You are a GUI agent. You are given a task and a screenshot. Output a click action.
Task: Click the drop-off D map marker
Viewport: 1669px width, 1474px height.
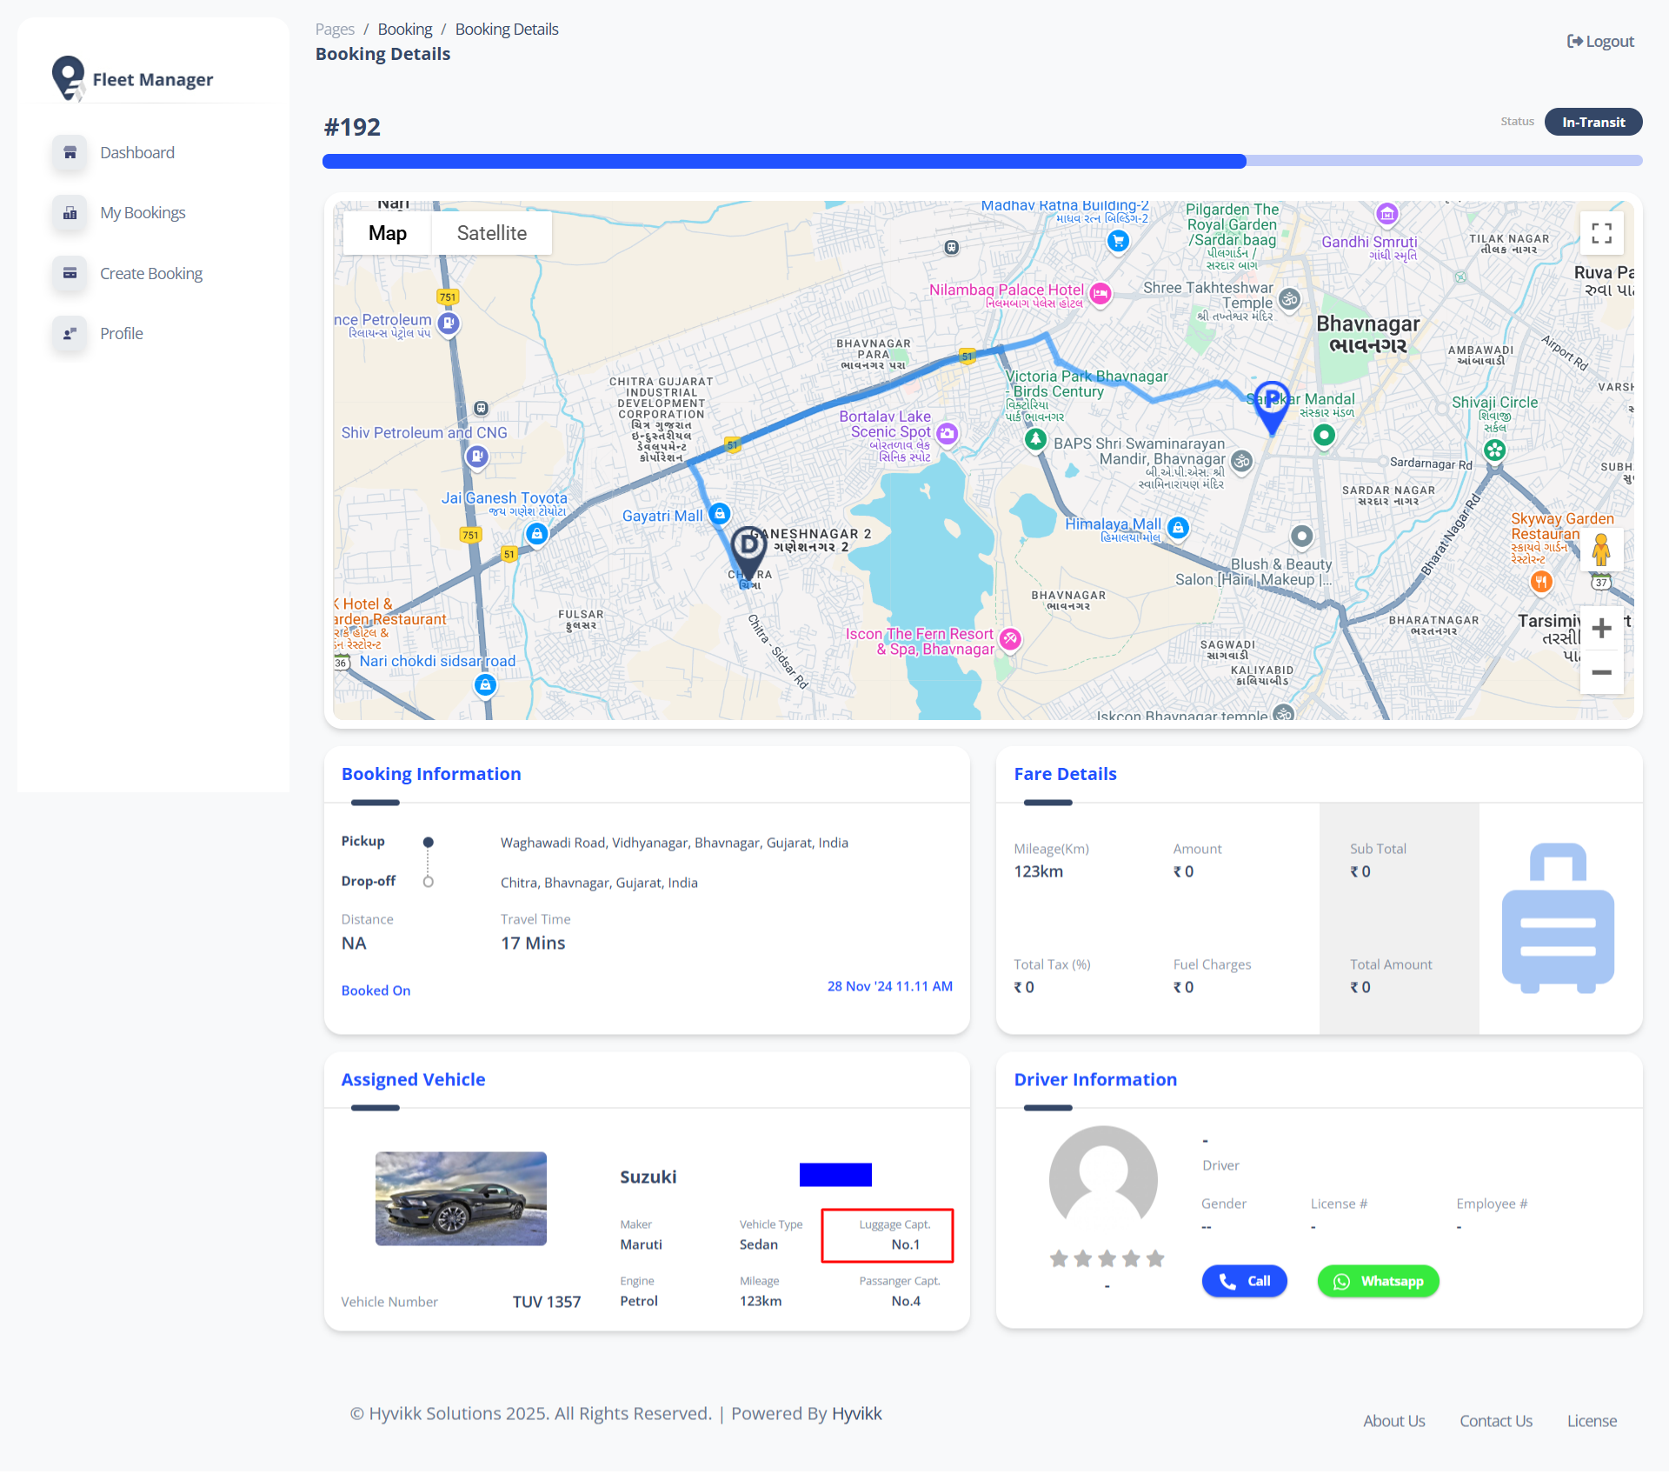pos(748,549)
